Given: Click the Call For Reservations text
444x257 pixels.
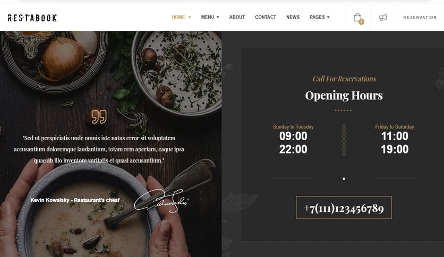Looking at the screenshot, I should click(344, 79).
